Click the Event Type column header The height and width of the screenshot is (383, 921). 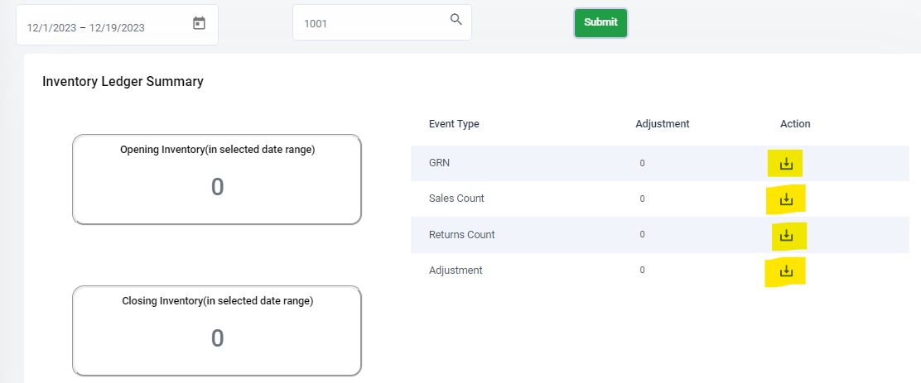454,124
